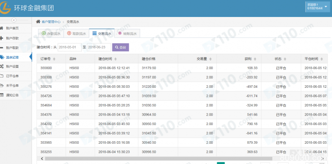Switch to 转账流水 tab

[127, 34]
